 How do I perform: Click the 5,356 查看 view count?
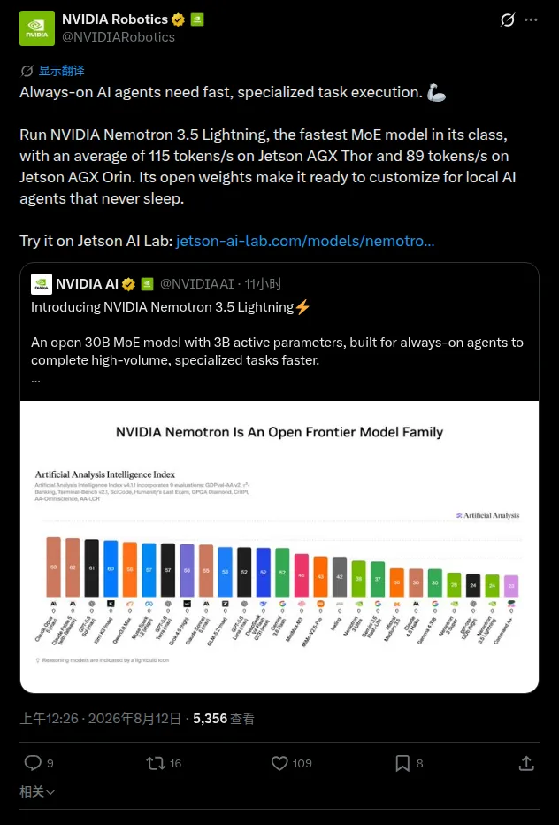point(224,719)
